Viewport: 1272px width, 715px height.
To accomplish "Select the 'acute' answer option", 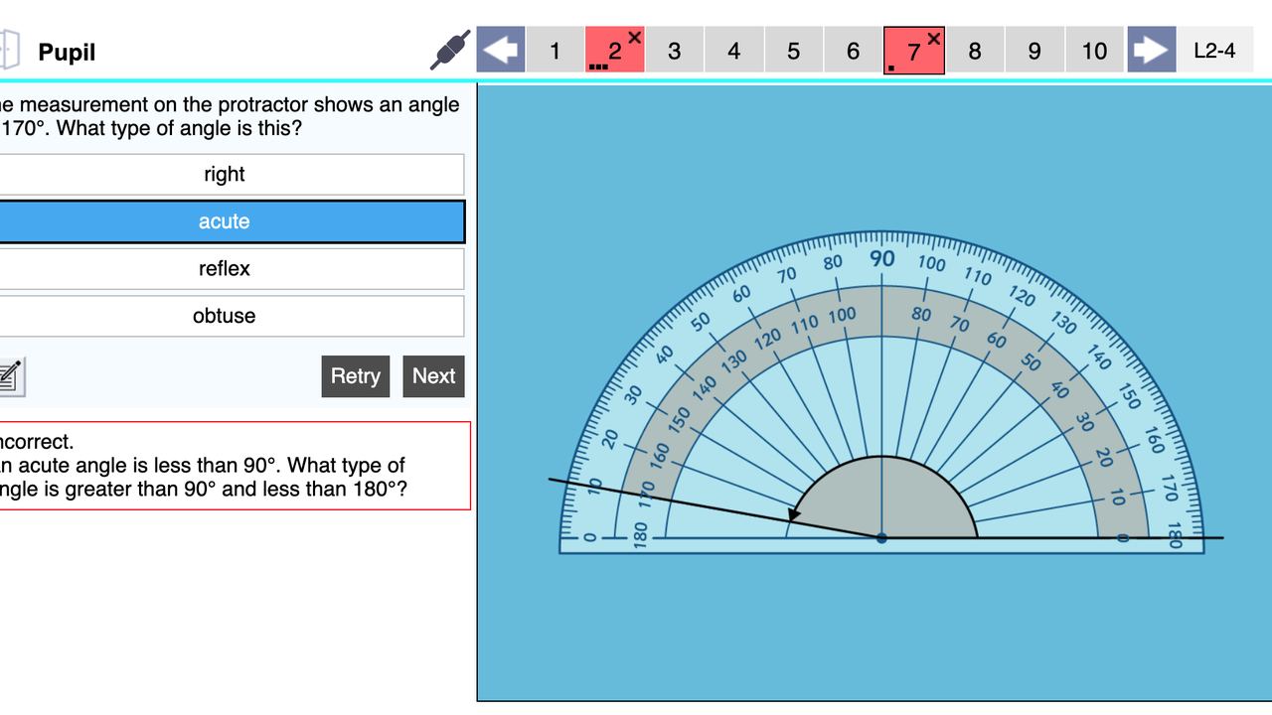I will point(225,222).
